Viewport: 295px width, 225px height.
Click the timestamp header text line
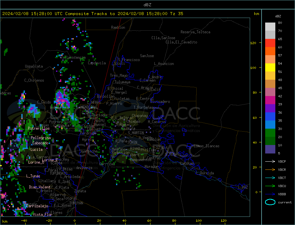click(x=92, y=14)
